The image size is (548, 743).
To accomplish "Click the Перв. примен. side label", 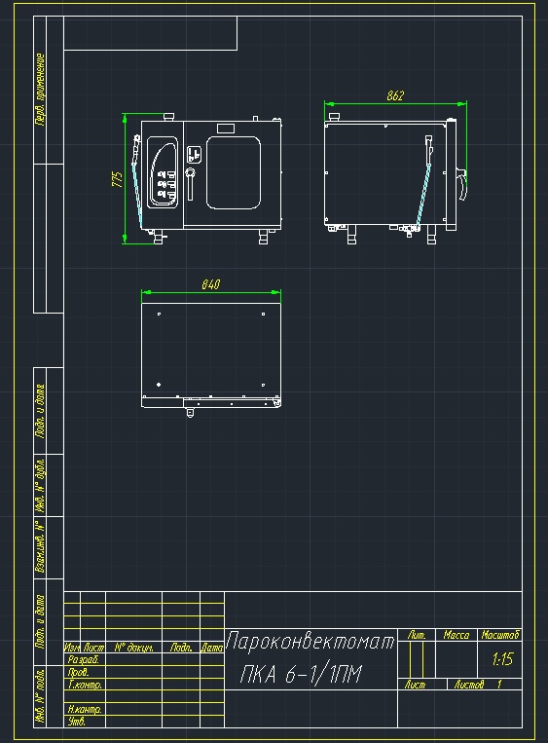I will coord(41,89).
